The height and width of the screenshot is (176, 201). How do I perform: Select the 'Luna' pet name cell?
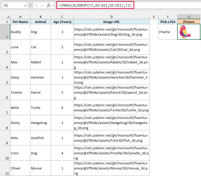(20, 47)
